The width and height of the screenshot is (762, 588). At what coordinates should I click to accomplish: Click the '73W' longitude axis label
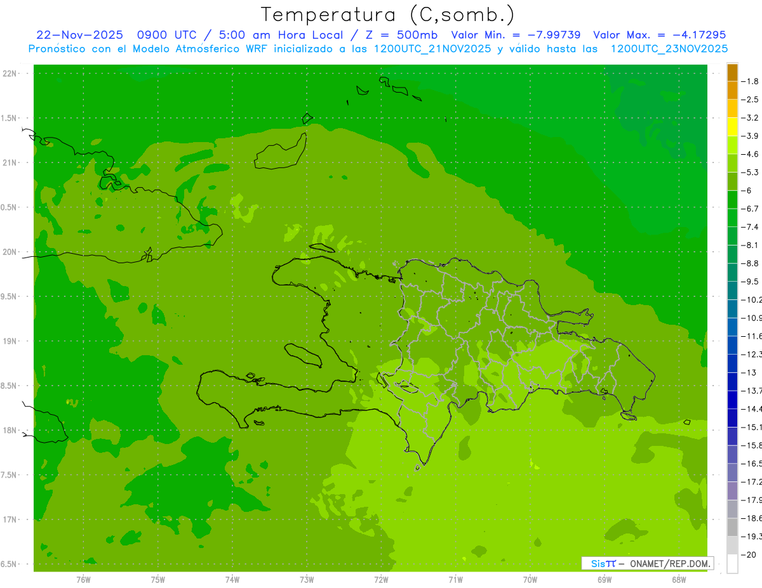(x=307, y=579)
